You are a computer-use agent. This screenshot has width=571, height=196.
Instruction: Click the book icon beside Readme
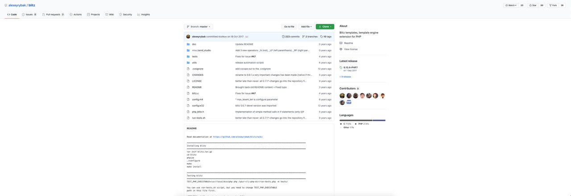(x=341, y=43)
